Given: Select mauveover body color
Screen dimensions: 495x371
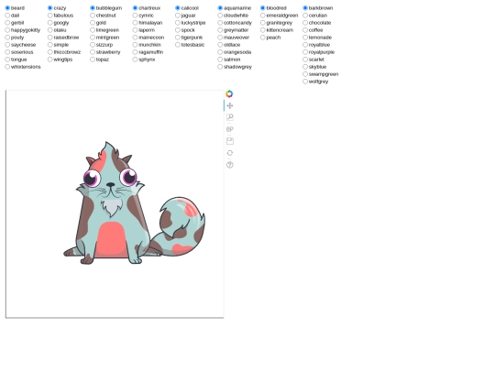Looking at the screenshot, I should (220, 38).
